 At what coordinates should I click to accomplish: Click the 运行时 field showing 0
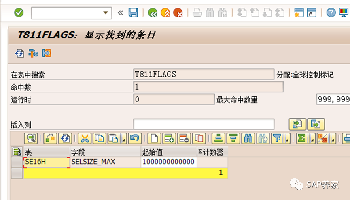[x=174, y=99]
